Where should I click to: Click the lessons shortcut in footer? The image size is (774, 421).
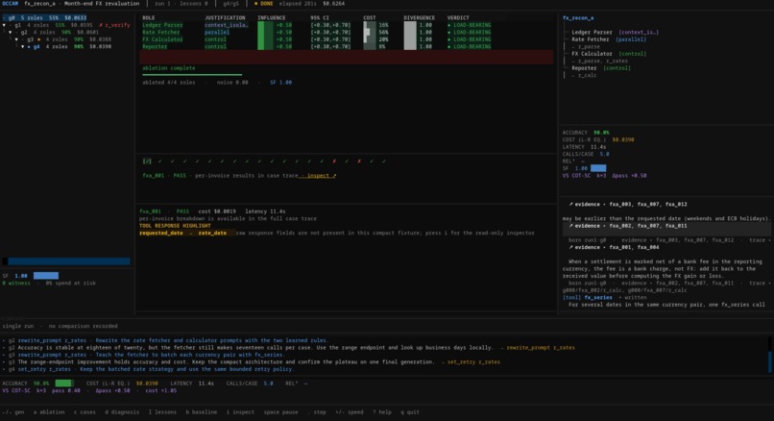(162, 412)
